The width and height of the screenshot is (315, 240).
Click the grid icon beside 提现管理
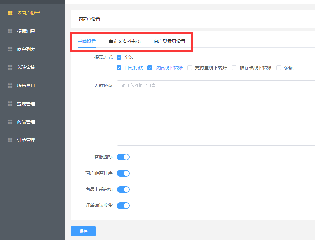pyautogui.click(x=10, y=104)
